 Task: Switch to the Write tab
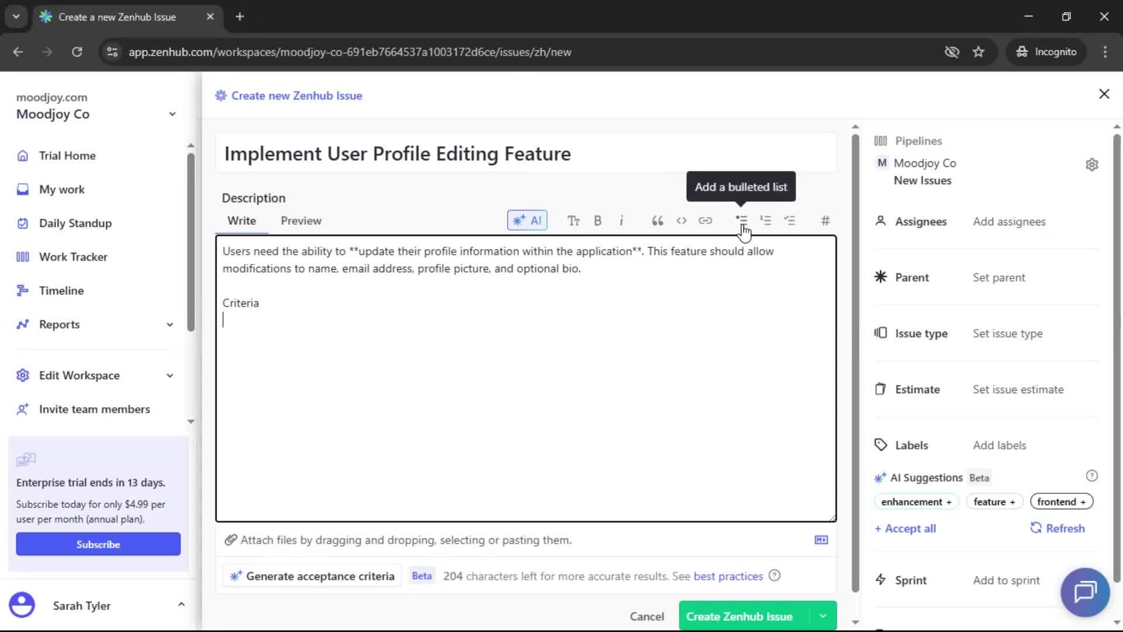242,221
